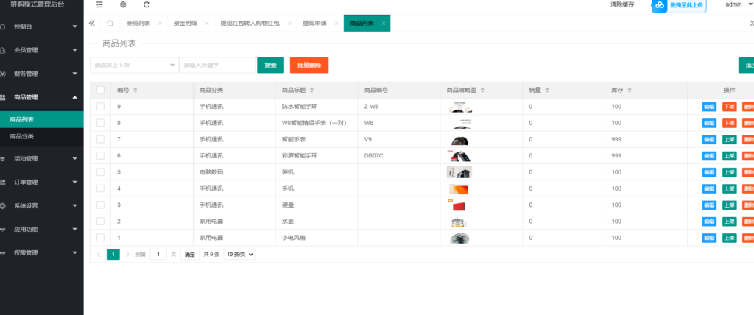Viewport: 754px width, 315px height.
Task: Focus the go-to page number field
Action: 158,255
